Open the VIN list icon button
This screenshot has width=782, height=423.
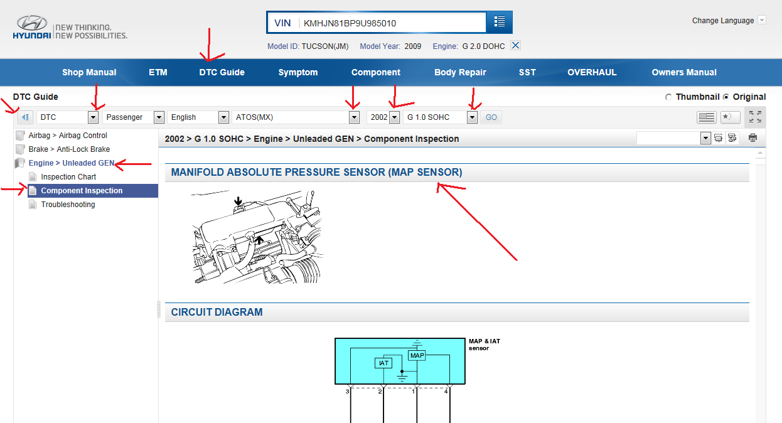[x=500, y=22]
